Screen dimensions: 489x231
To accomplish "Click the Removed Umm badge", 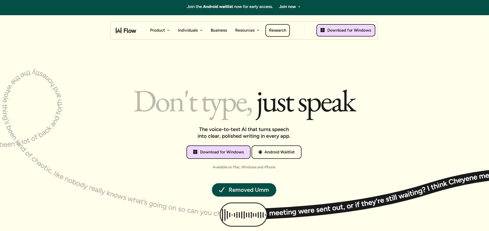I will [x=244, y=190].
